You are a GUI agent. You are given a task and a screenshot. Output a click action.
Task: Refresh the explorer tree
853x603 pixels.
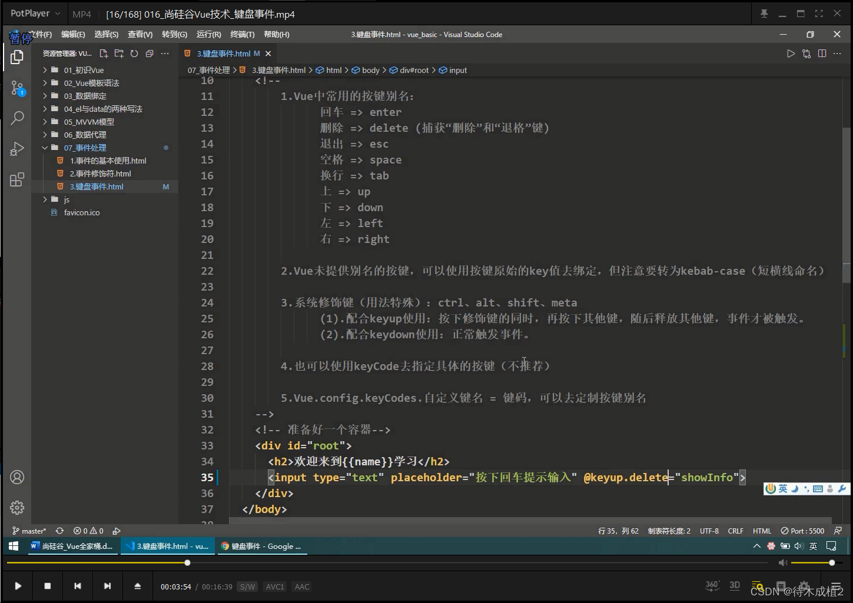click(x=134, y=54)
